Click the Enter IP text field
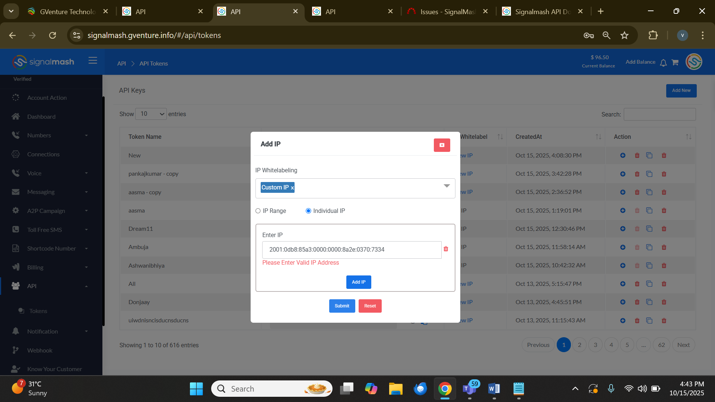The width and height of the screenshot is (715, 402). [x=352, y=250]
